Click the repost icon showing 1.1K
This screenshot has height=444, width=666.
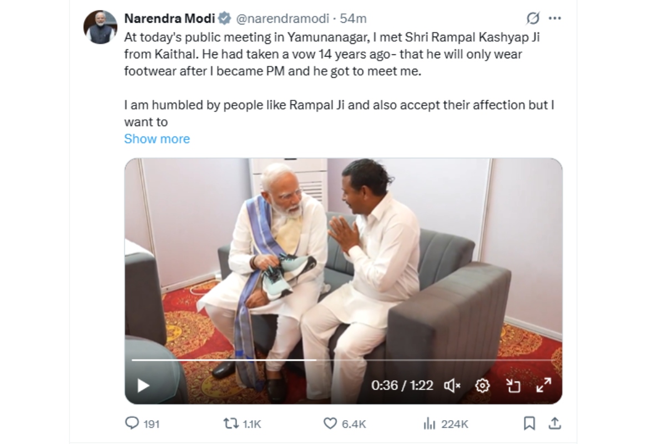click(x=230, y=423)
